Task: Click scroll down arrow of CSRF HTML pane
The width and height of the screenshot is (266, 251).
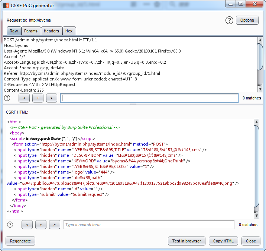Action: [256, 216]
